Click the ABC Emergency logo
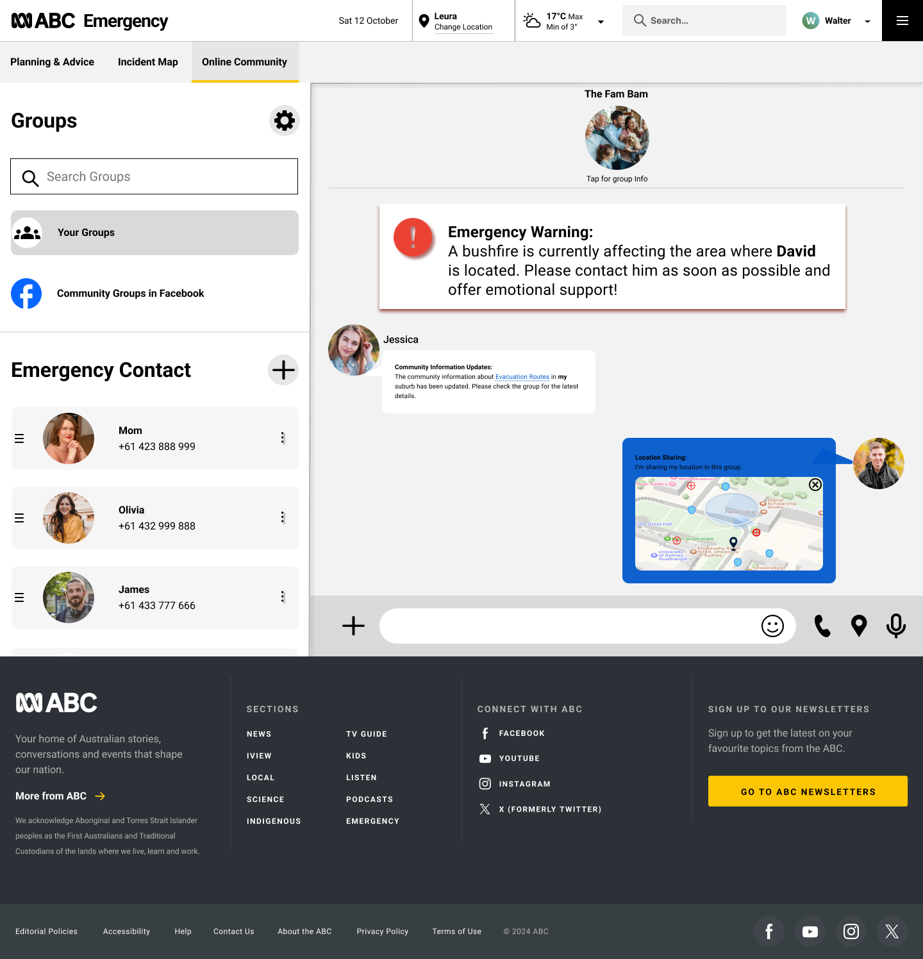Screen dimensions: 923x959 (x=90, y=21)
